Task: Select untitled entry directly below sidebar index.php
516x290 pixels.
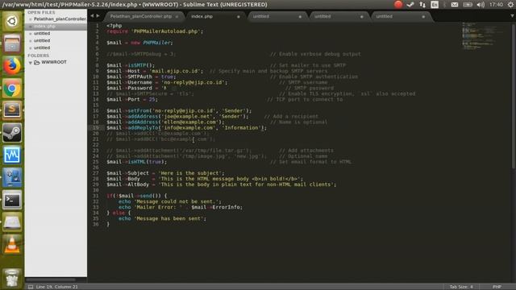Action: [42, 33]
